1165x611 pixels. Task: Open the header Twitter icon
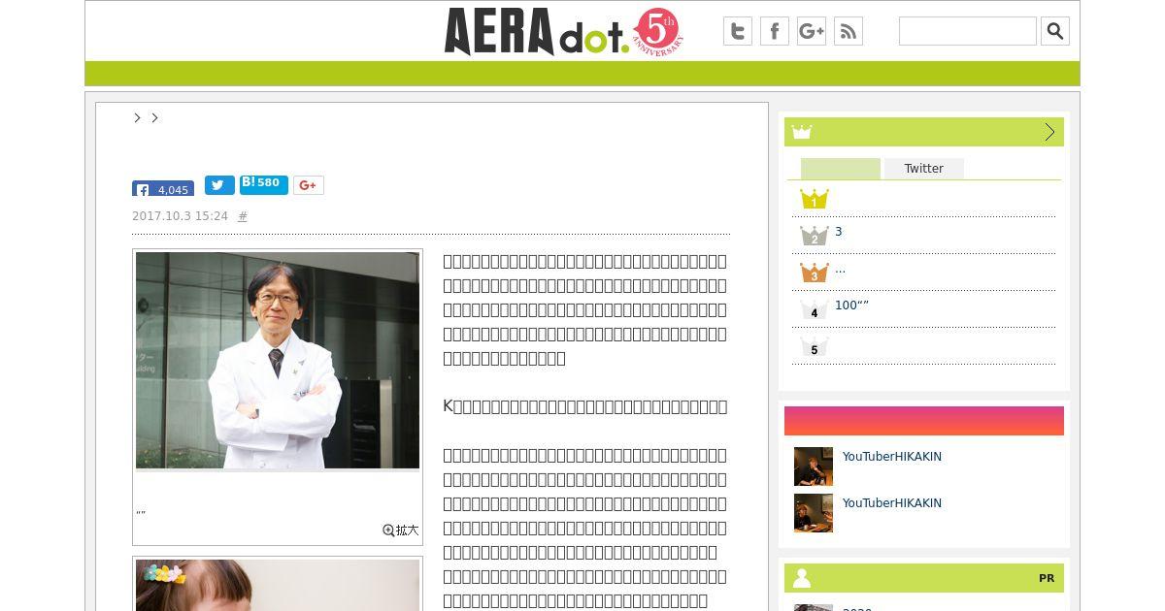738,31
